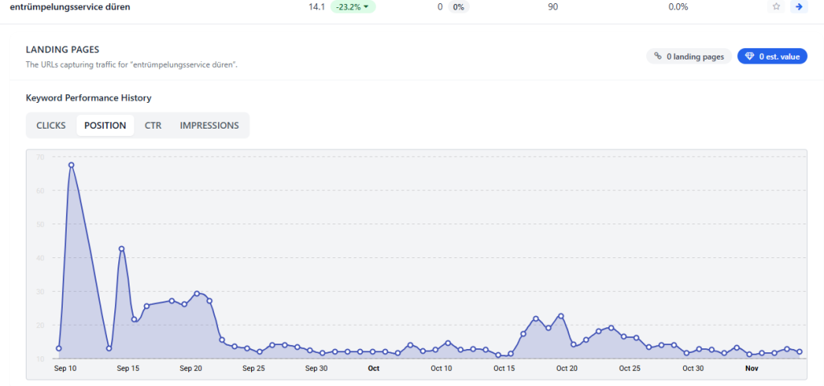This screenshot has height=386, width=824.
Task: Click the highest peak data point near Sep 10
Action: point(72,165)
